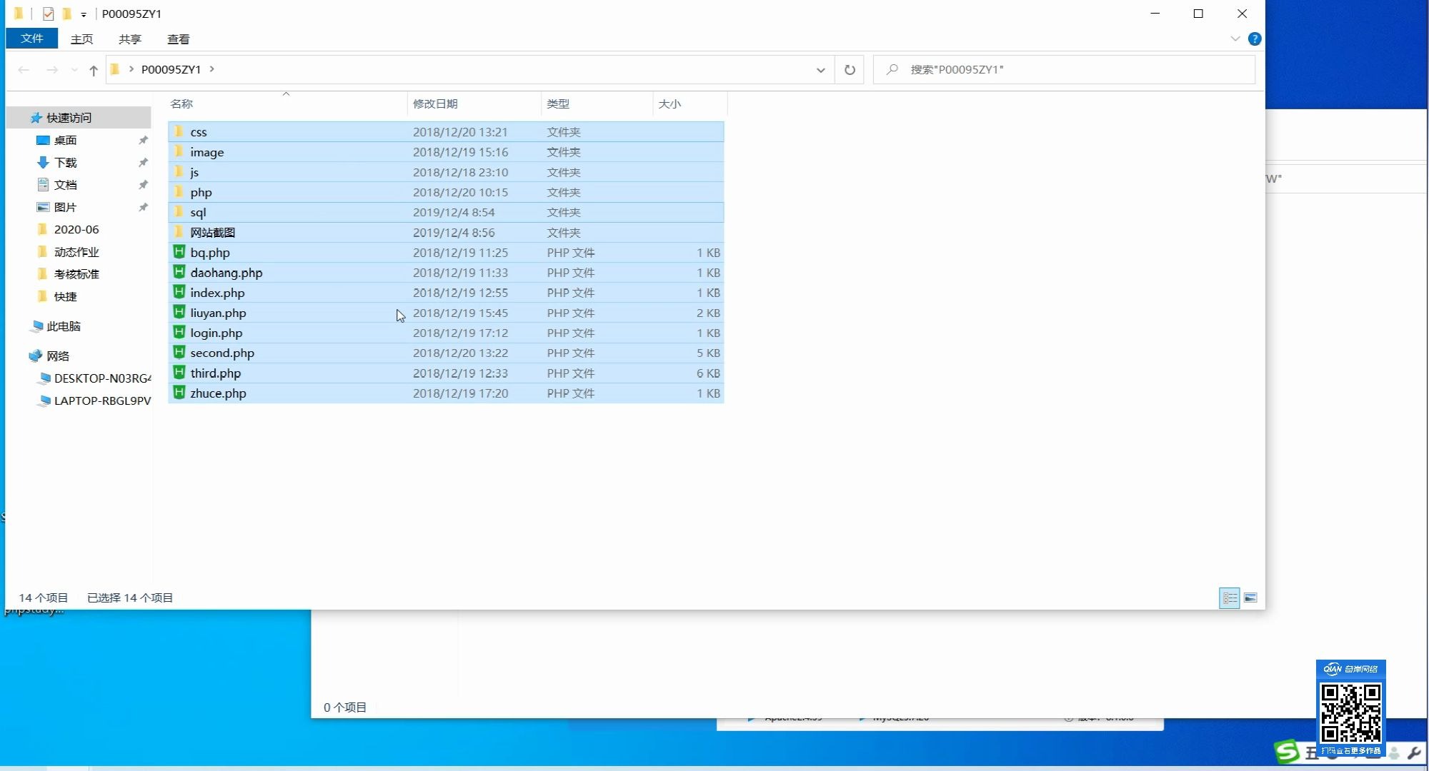Click the search P00095ZY1 box

coord(1064,70)
